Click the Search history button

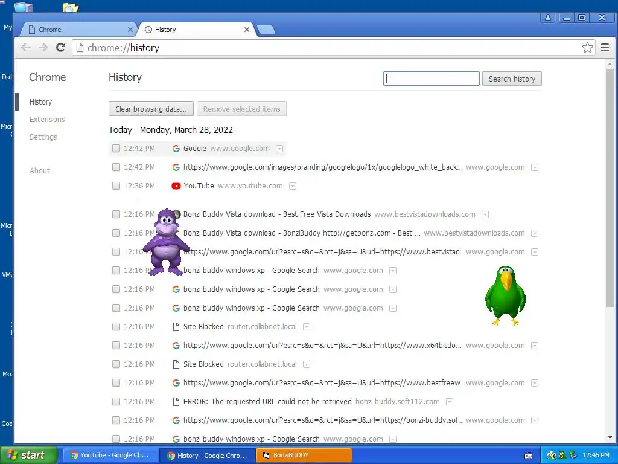point(512,79)
